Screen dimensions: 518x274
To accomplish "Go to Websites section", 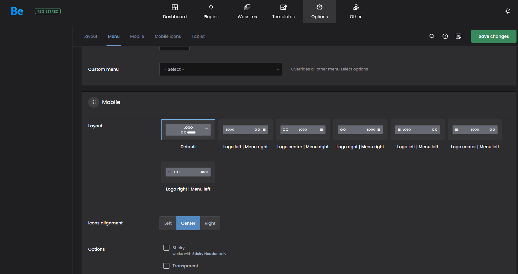I will [x=247, y=11].
